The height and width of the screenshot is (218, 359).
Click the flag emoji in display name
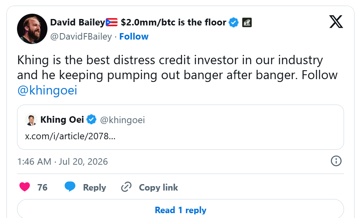[111, 22]
